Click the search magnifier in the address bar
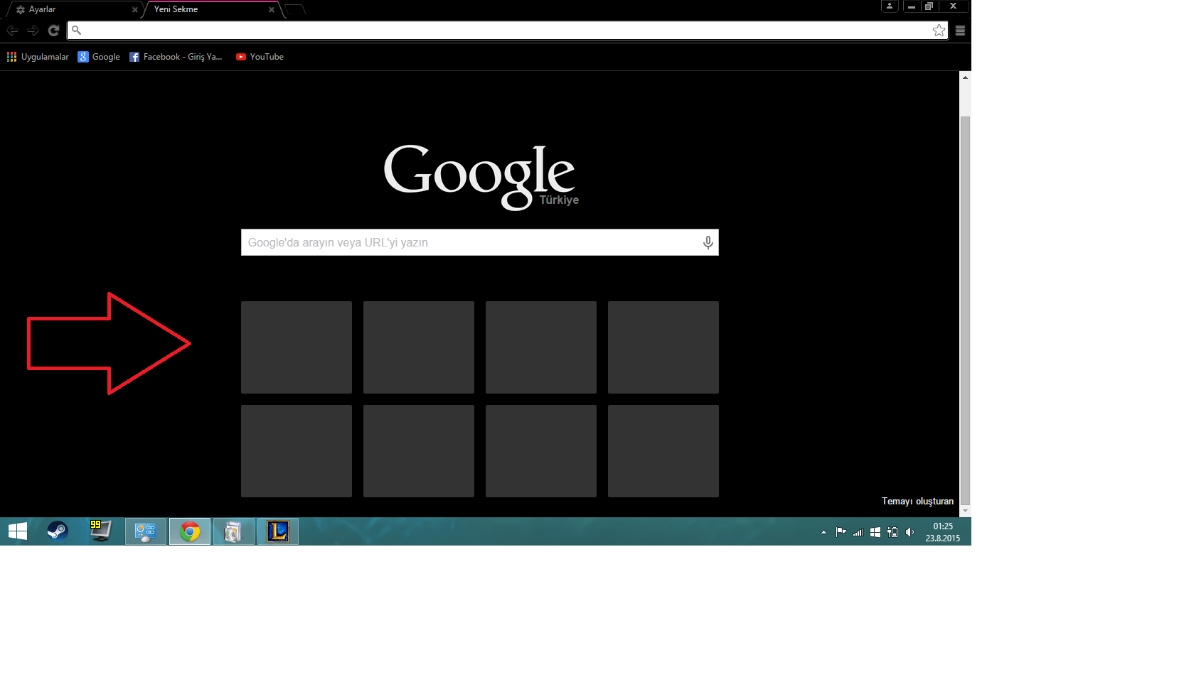 pyautogui.click(x=77, y=31)
